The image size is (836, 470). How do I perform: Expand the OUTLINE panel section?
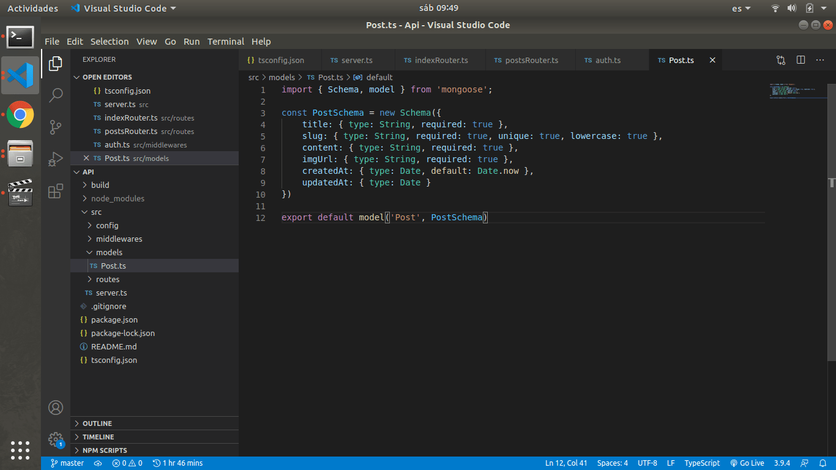(x=97, y=423)
